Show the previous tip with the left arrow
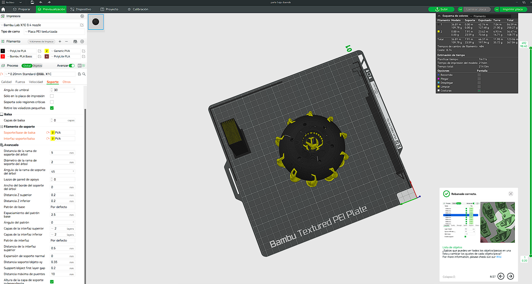532x284 pixels. click(x=501, y=276)
